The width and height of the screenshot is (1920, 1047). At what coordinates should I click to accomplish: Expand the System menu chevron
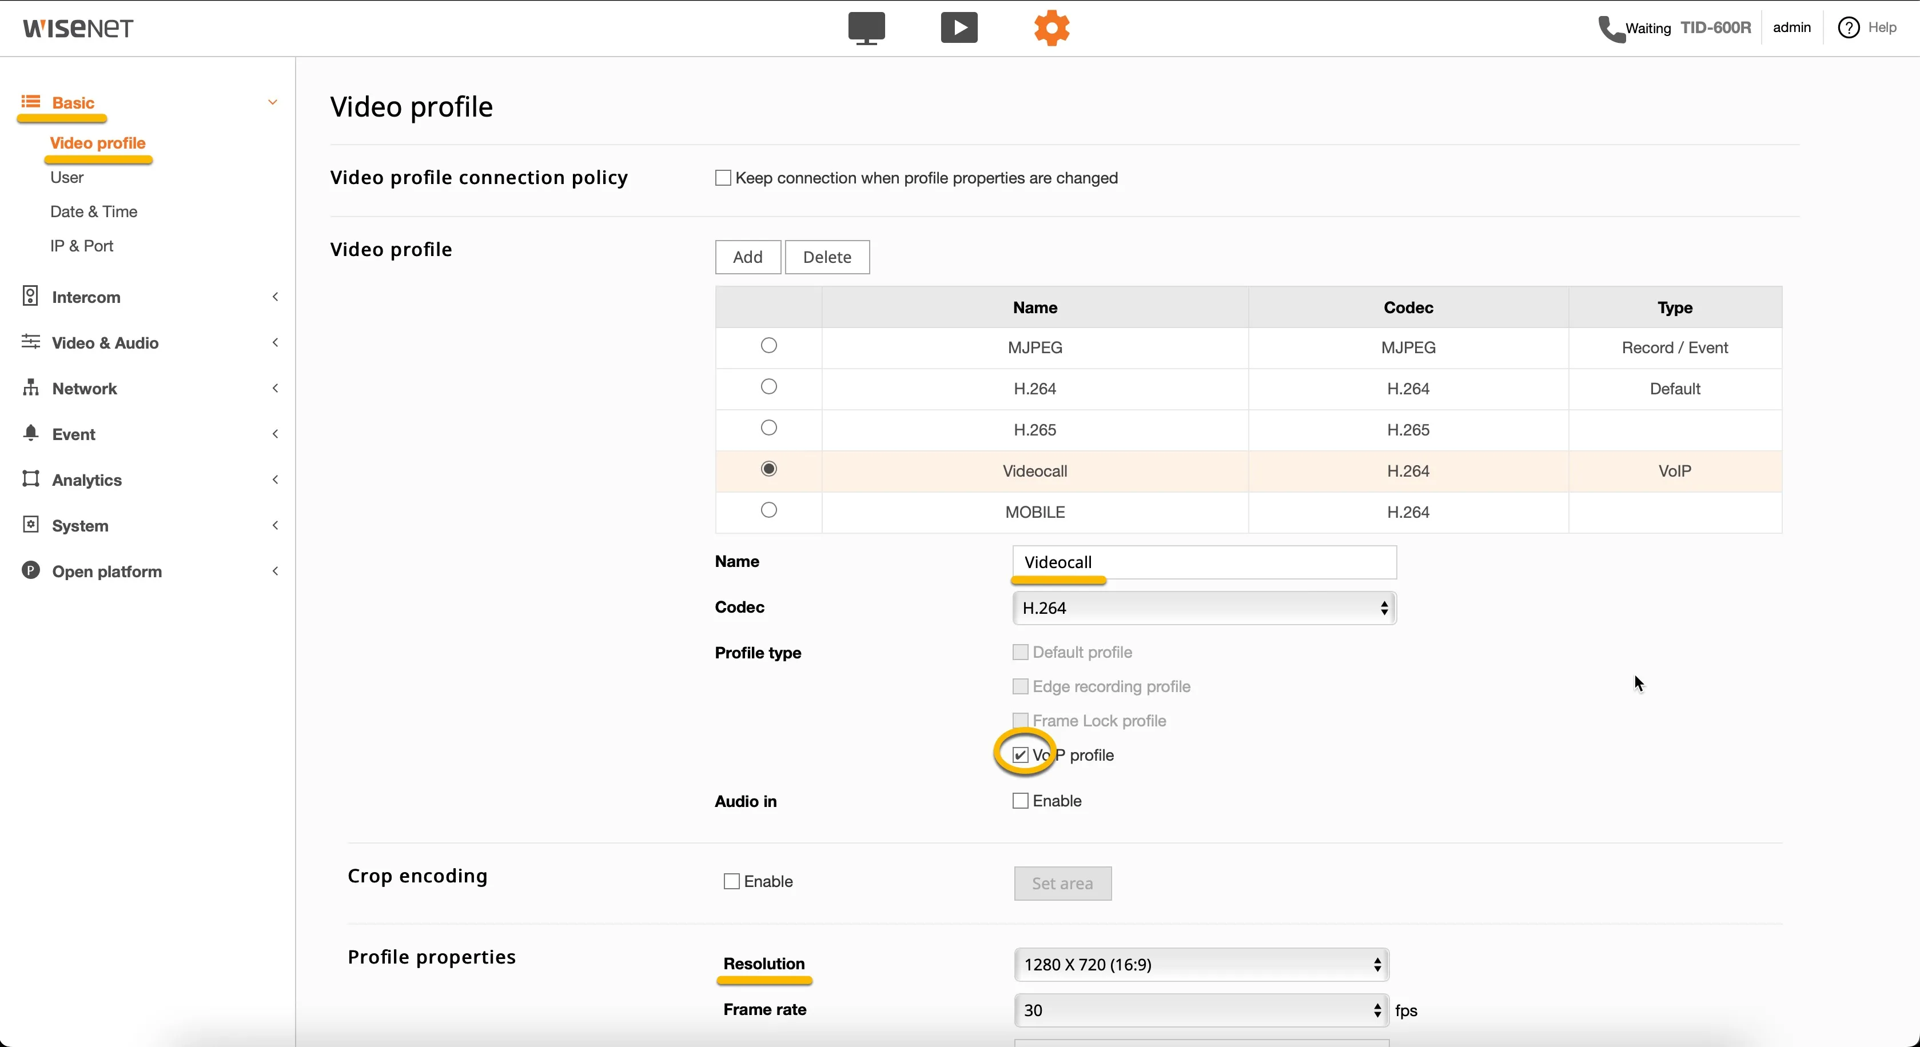pyautogui.click(x=275, y=525)
